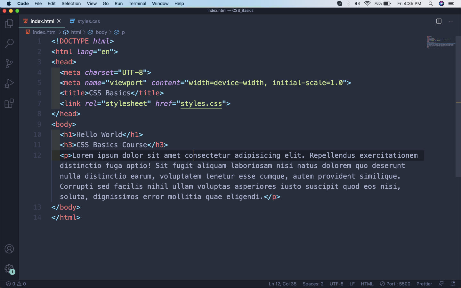Open the Selection menu

[x=71, y=4]
